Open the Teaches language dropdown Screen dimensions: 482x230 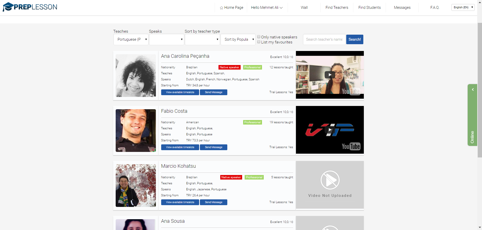click(131, 39)
